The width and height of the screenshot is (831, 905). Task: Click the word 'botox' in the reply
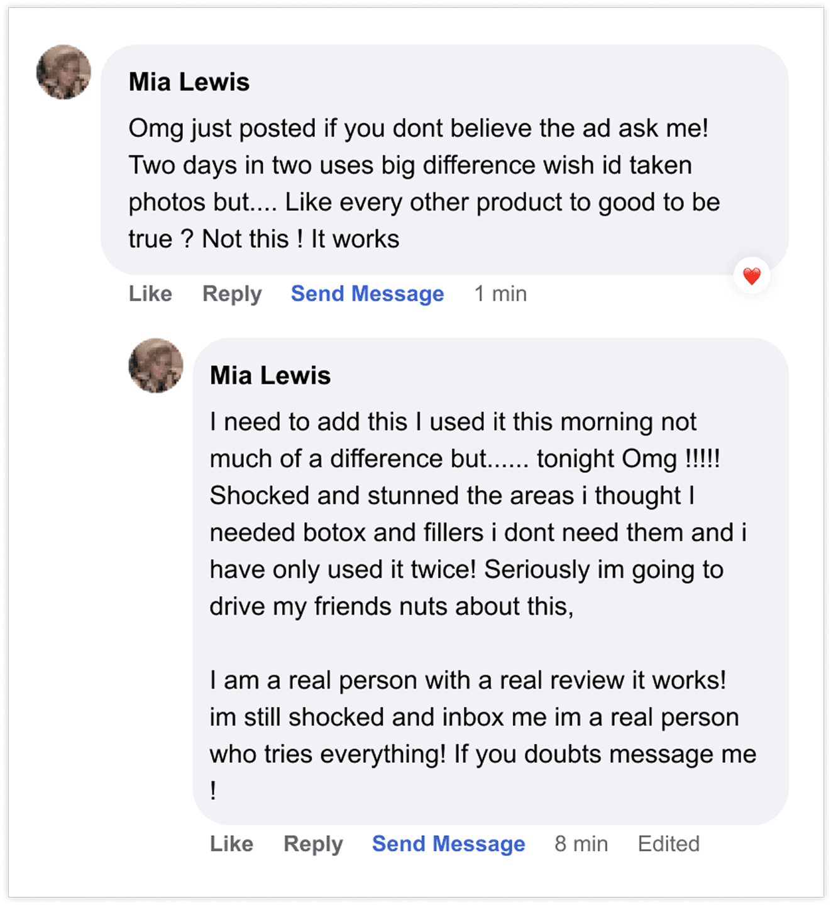[334, 533]
